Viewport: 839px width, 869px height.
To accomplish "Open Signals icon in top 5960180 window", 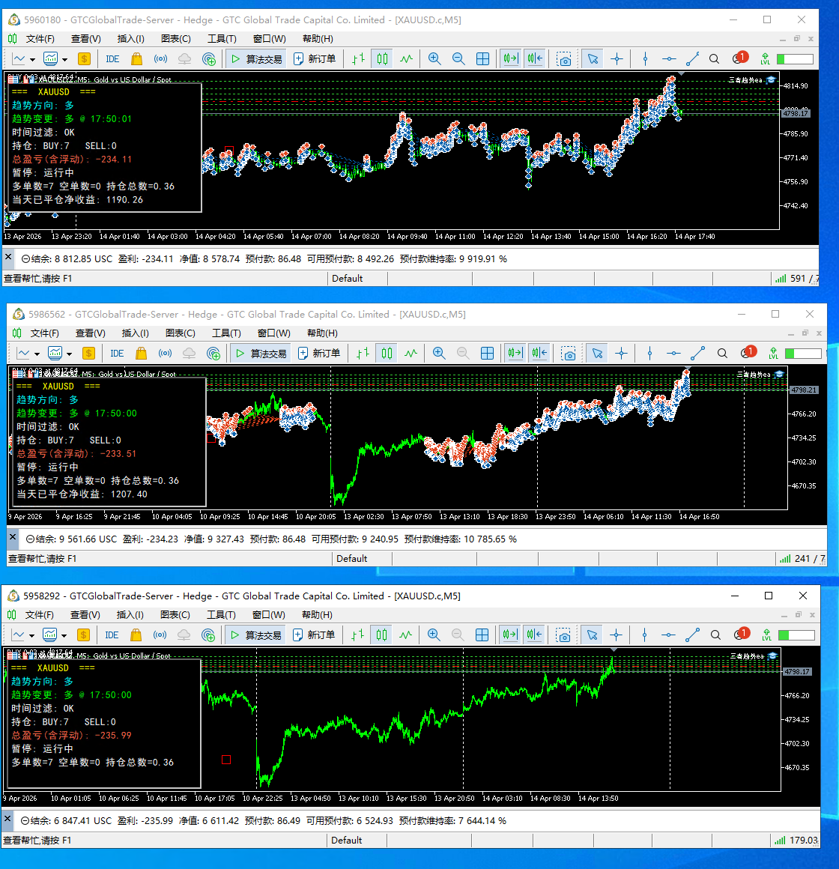I will click(161, 58).
